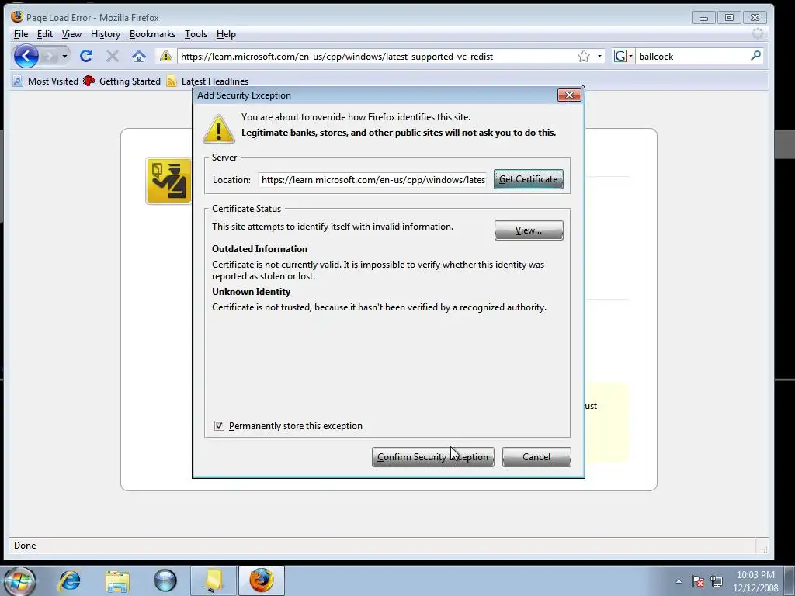
Task: Open the History menu
Action: [106, 34]
